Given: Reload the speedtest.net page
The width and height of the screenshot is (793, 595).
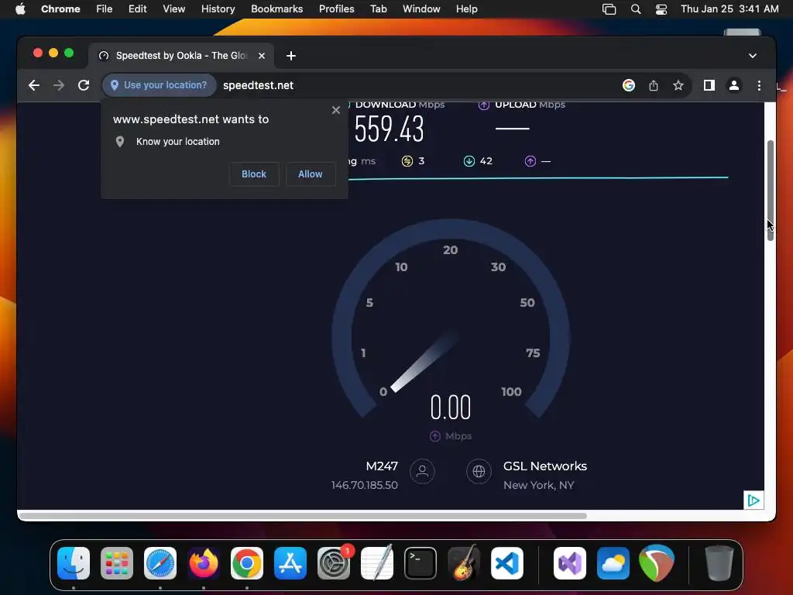Looking at the screenshot, I should pos(84,85).
